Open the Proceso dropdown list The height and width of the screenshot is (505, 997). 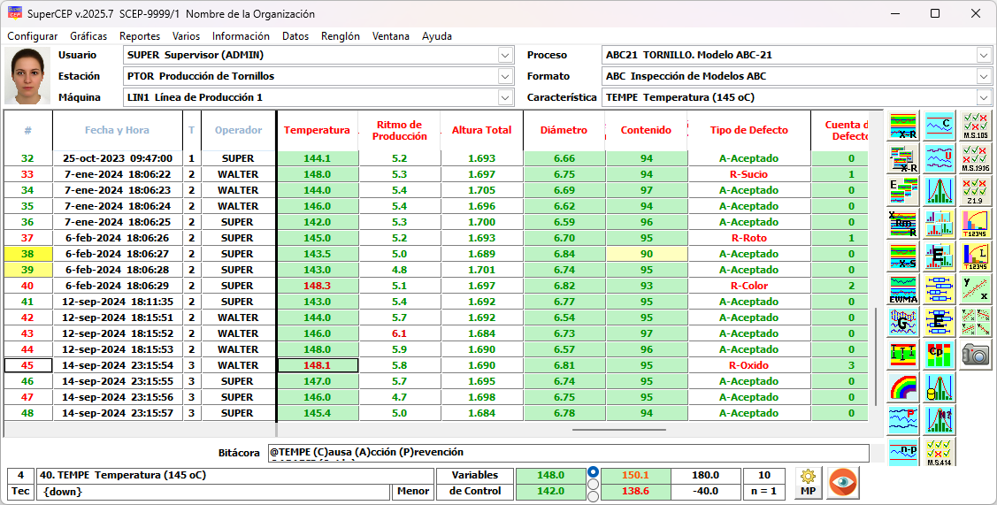click(x=984, y=55)
